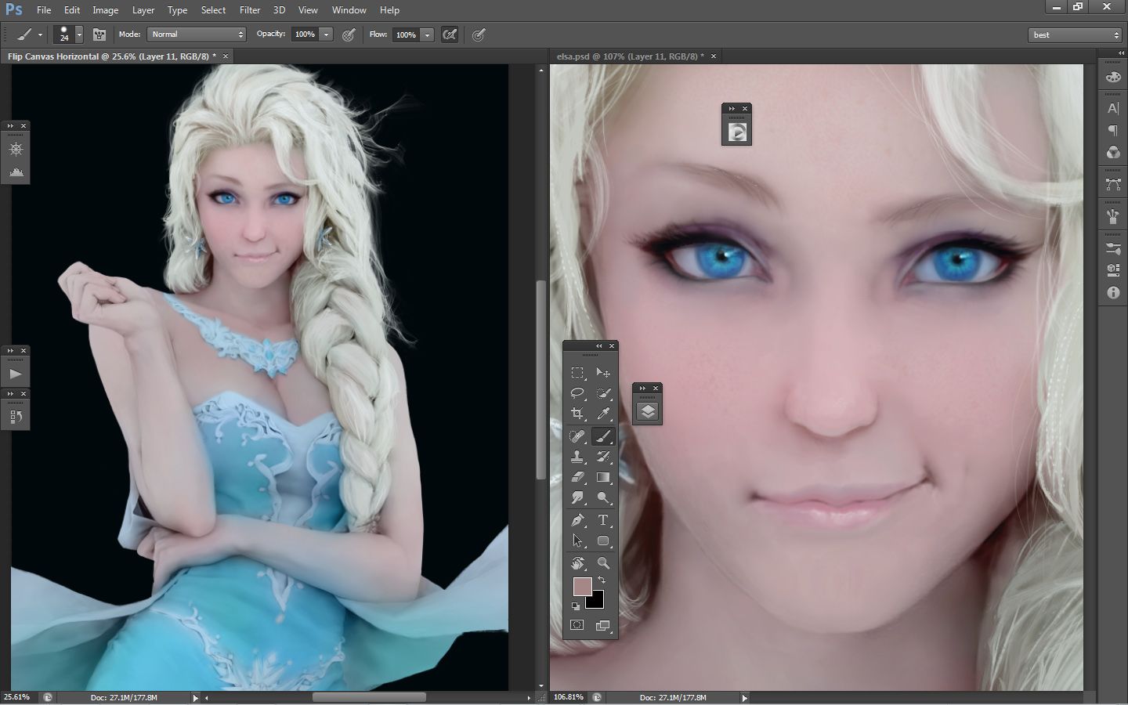Image resolution: width=1128 pixels, height=705 pixels.
Task: Expand the Opacity slider dropdown arrow
Action: pyautogui.click(x=327, y=34)
